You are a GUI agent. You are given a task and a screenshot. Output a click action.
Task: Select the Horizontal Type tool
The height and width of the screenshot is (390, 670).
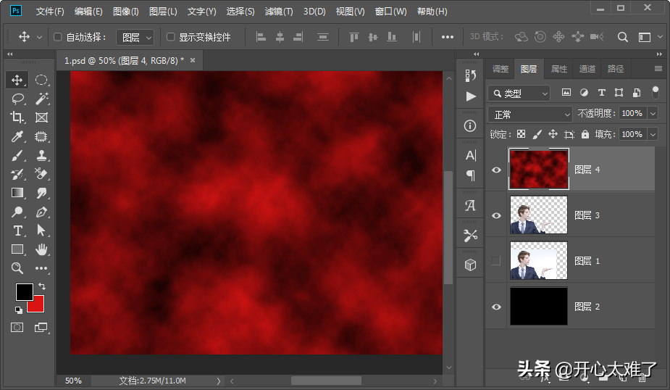tap(17, 231)
